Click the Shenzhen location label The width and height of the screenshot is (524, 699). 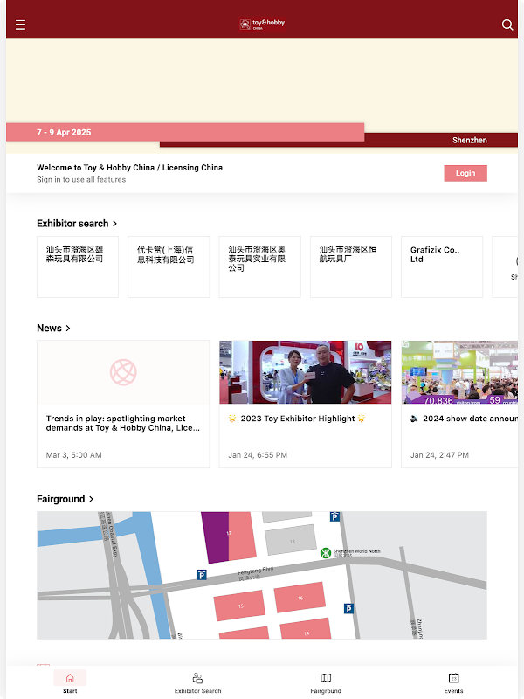[470, 140]
